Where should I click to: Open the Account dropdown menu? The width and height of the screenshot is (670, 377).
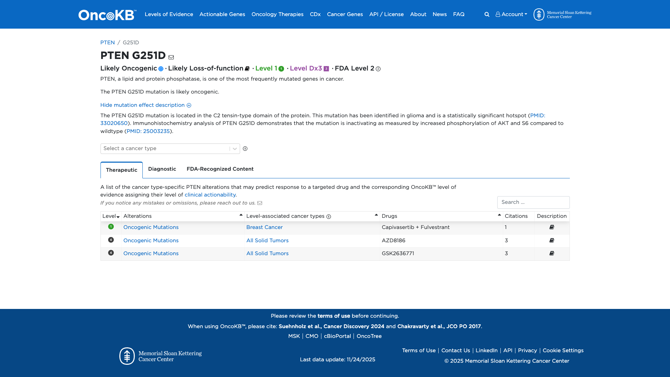click(511, 14)
